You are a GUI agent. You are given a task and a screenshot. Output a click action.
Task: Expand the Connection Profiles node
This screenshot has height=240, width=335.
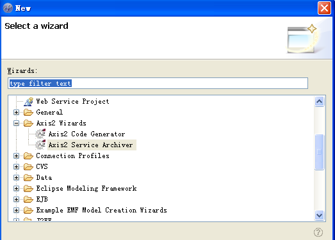16,156
